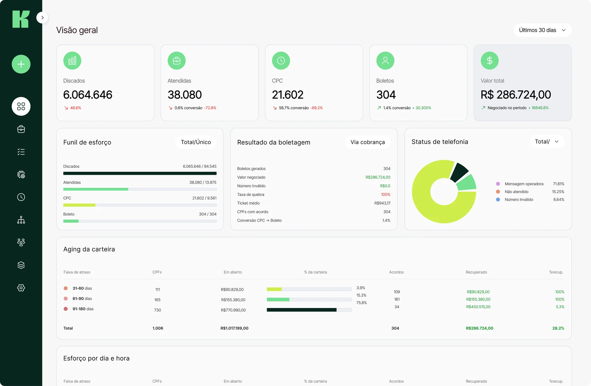Viewport: 591px width, 386px height.
Task: Open the dashboard grid icon in the sidebar
Action: [21, 106]
